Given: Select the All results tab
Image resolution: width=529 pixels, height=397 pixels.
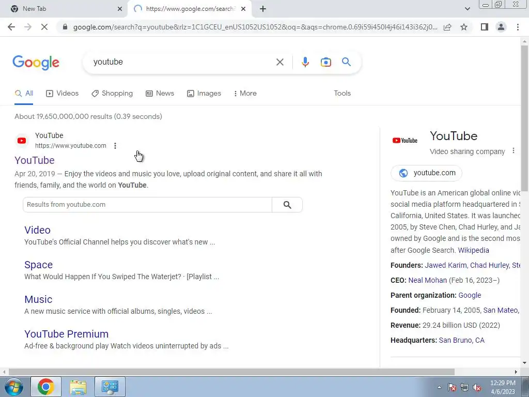Looking at the screenshot, I should click(24, 94).
